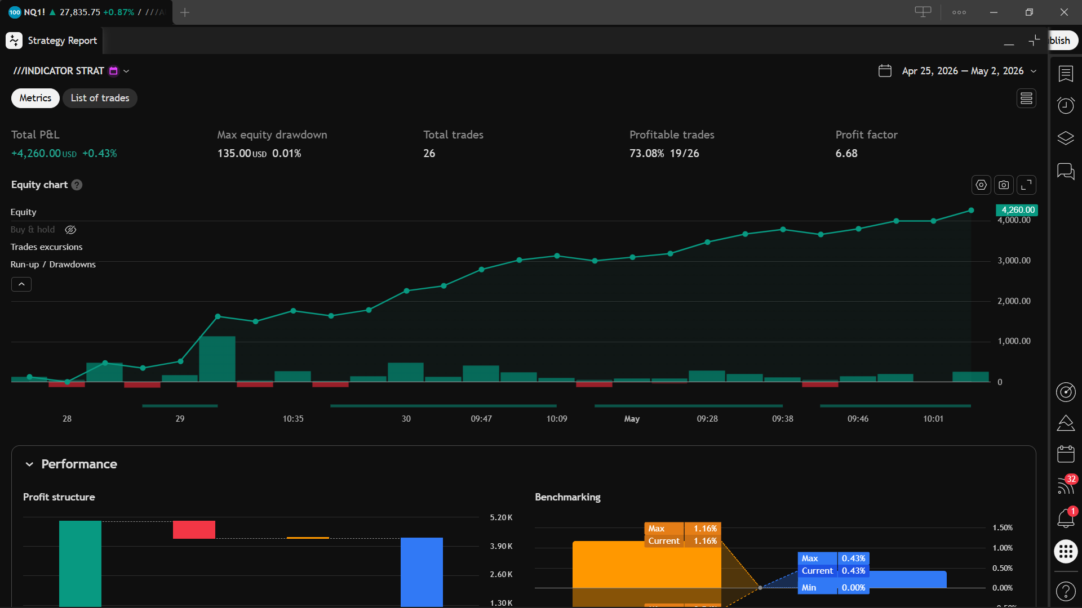Toggle Trades excursions series
Viewport: 1082px width, 608px height.
46,247
